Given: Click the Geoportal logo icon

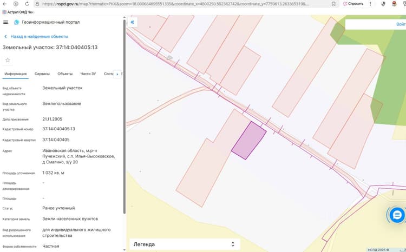Looking at the screenshot, I should (16, 22).
